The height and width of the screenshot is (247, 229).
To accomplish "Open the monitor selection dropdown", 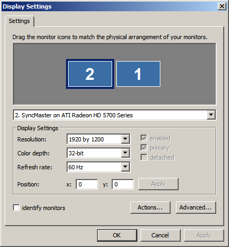I will tap(114, 115).
